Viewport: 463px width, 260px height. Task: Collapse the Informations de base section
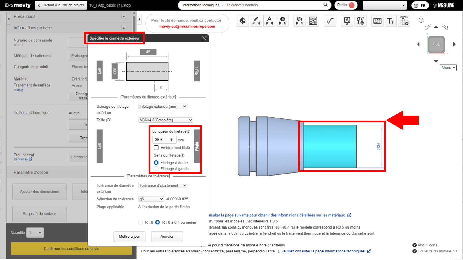pyautogui.click(x=124, y=28)
